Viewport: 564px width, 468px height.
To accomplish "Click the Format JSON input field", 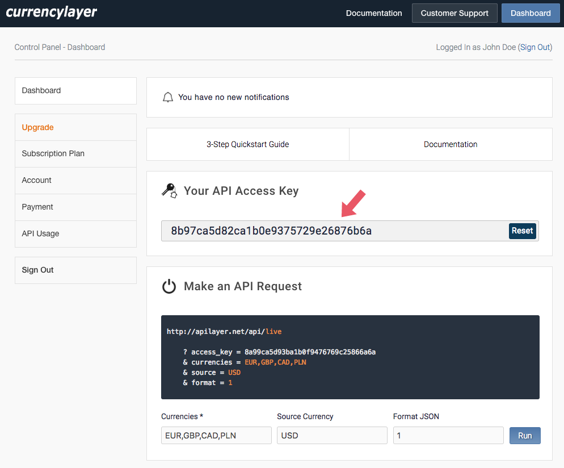I will coord(448,436).
